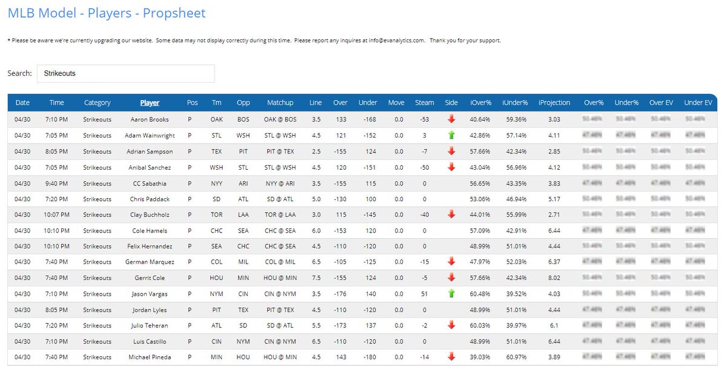The width and height of the screenshot is (727, 366).
Task: Select player name Jason Vargas
Action: pos(150,293)
